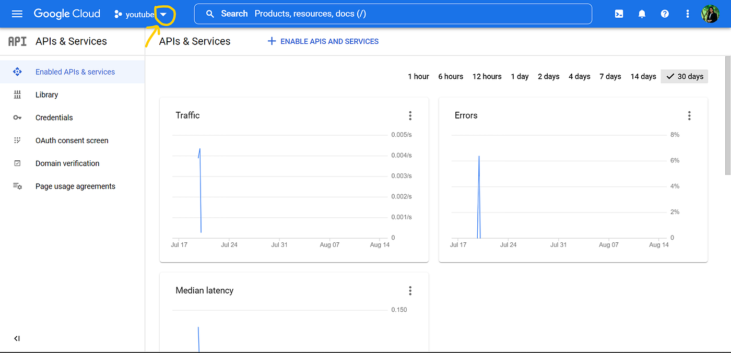Open the Median latency chart options menu
Screen dimensions: 731x353
[410, 290]
